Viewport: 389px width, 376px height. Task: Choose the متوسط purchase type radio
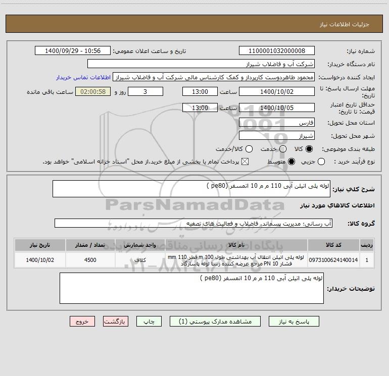tap(291, 162)
